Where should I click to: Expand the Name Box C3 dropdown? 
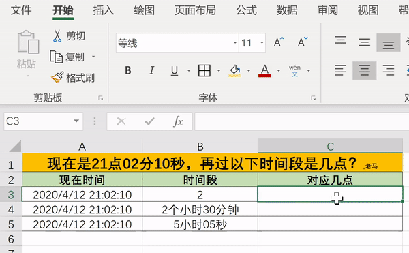click(76, 121)
